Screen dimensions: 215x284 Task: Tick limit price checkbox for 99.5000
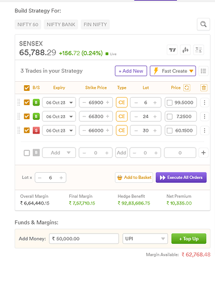(x=170, y=103)
